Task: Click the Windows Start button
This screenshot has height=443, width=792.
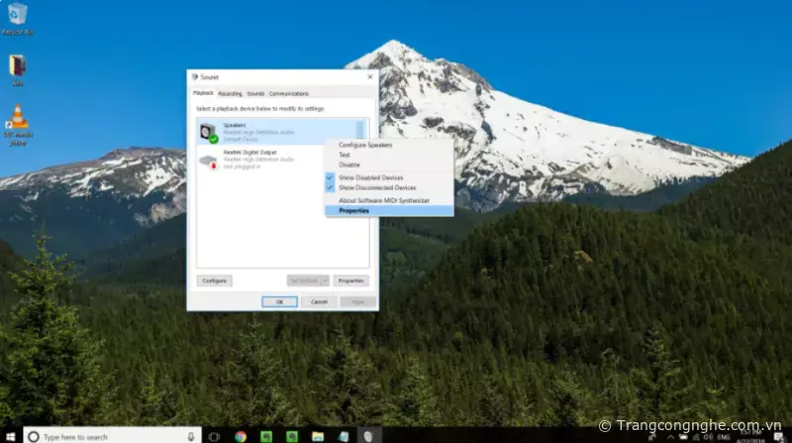Action: coord(10,435)
